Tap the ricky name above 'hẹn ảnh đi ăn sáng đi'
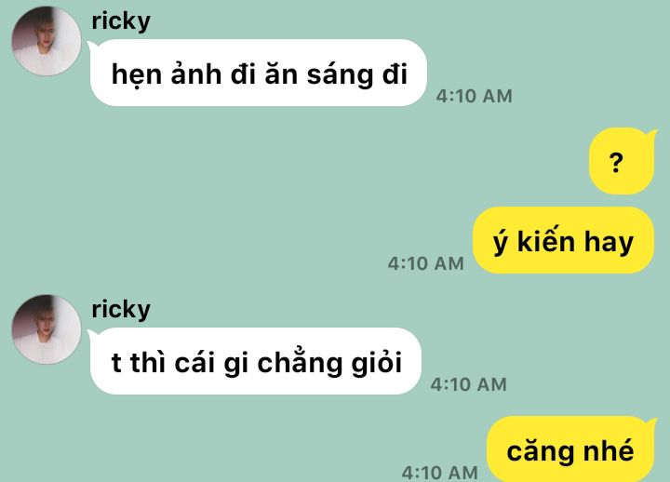The image size is (670, 482). coord(121,21)
